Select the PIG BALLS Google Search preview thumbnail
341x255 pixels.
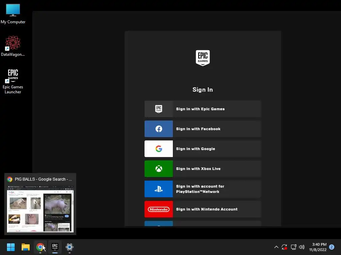click(40, 209)
